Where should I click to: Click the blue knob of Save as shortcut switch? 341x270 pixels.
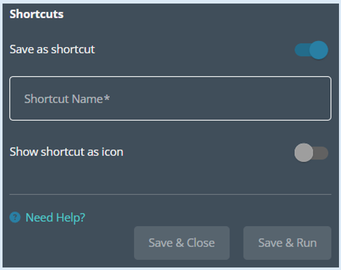pos(319,50)
